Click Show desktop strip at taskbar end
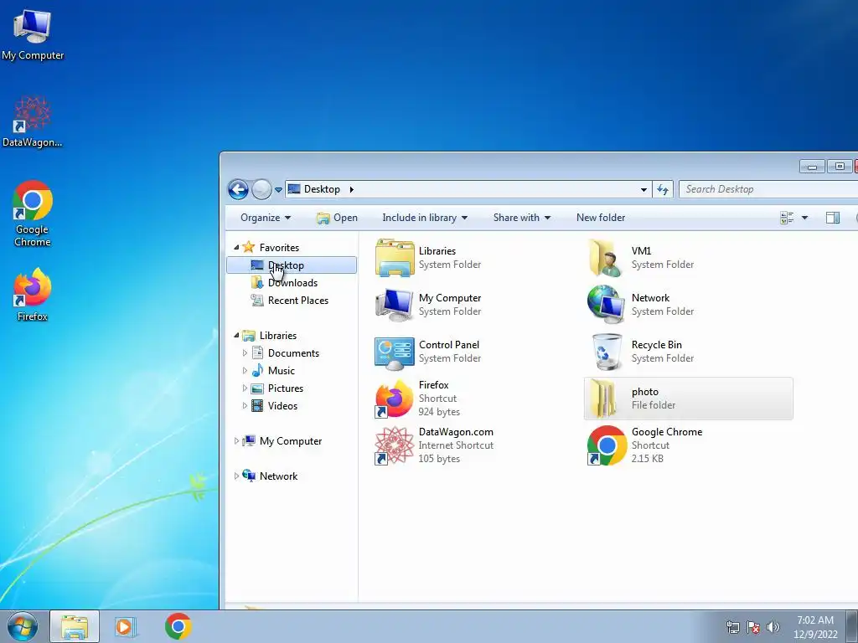Viewport: 858px width, 643px height. pyautogui.click(x=852, y=626)
